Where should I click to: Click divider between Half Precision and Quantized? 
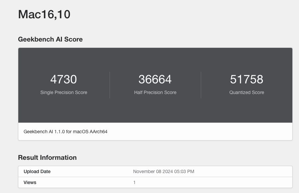[201, 85]
